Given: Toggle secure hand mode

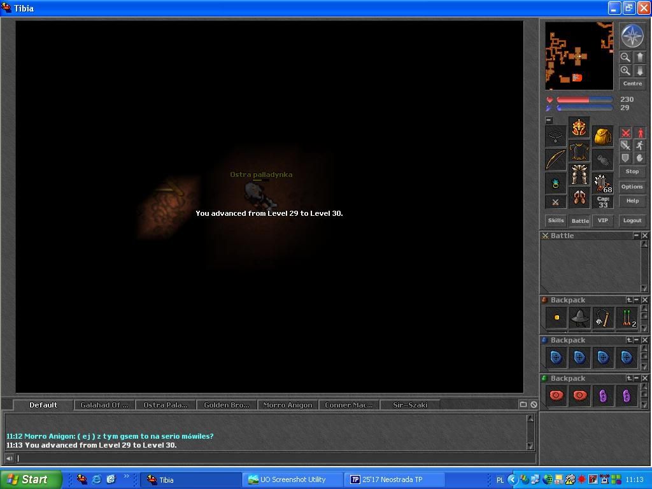Looking at the screenshot, I should tap(639, 158).
